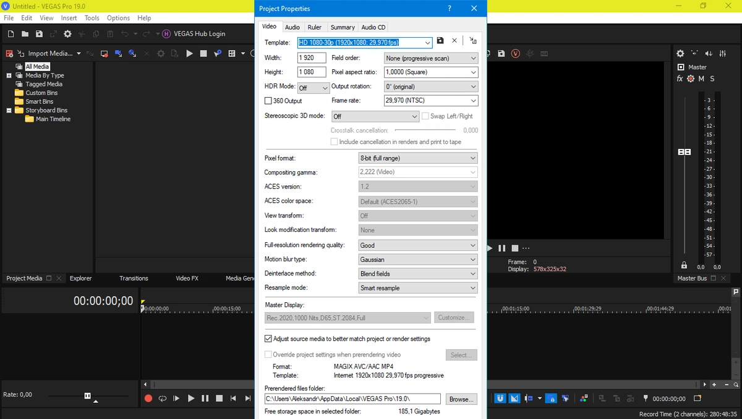The width and height of the screenshot is (742, 419).
Task: Open the Field order dropdown
Action: point(431,58)
